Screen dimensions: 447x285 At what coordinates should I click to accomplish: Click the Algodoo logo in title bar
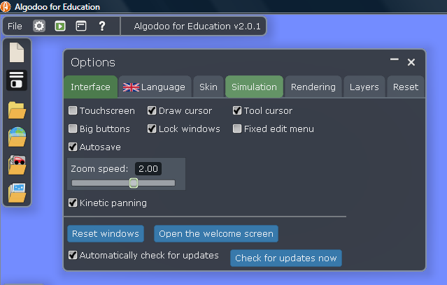tap(6, 6)
